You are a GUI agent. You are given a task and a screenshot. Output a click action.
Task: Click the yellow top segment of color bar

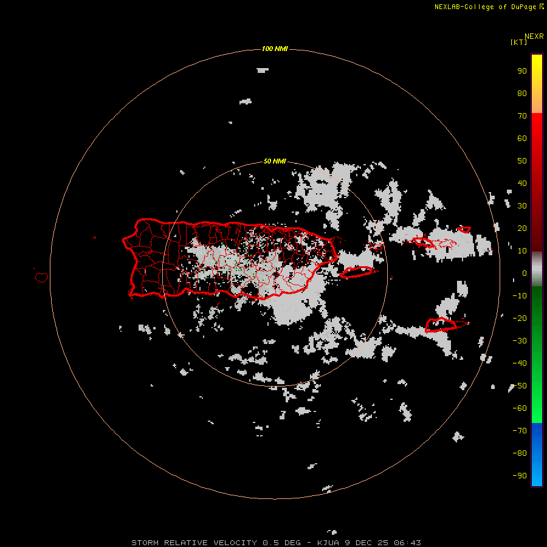click(537, 84)
